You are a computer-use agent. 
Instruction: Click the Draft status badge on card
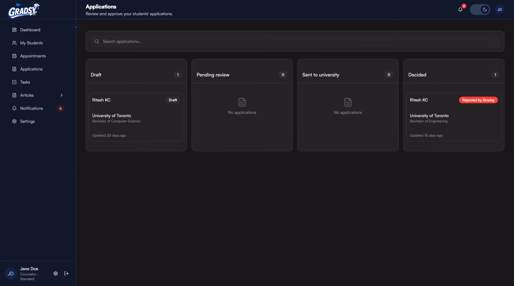click(173, 100)
